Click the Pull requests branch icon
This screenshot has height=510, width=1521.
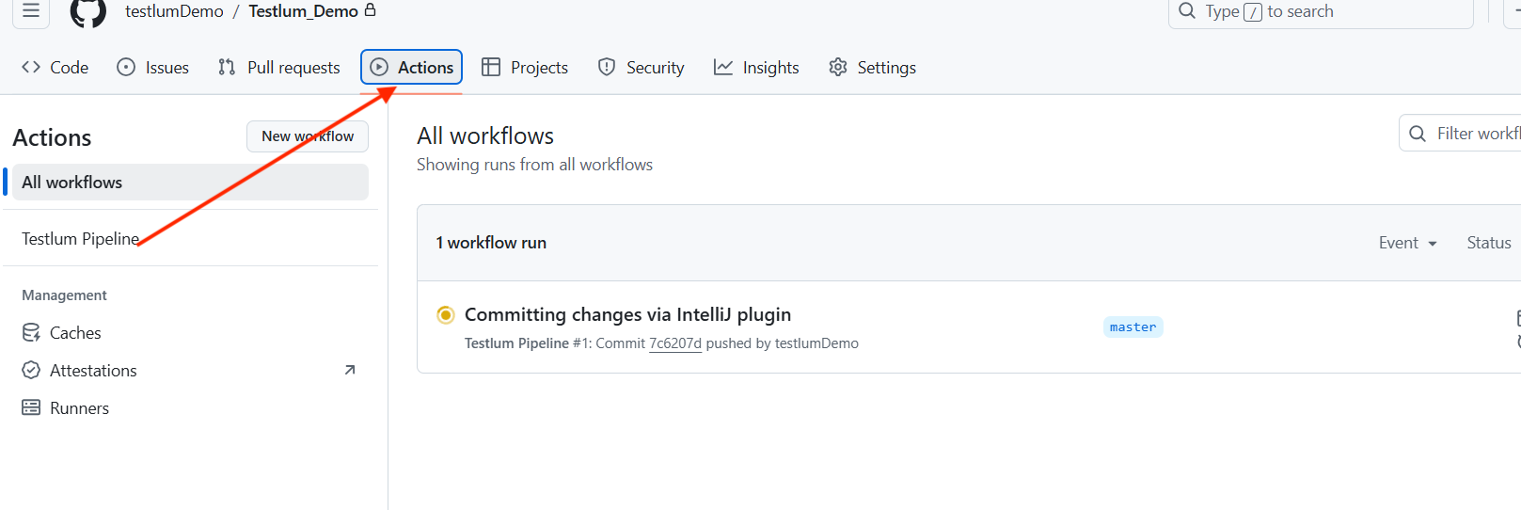[227, 67]
